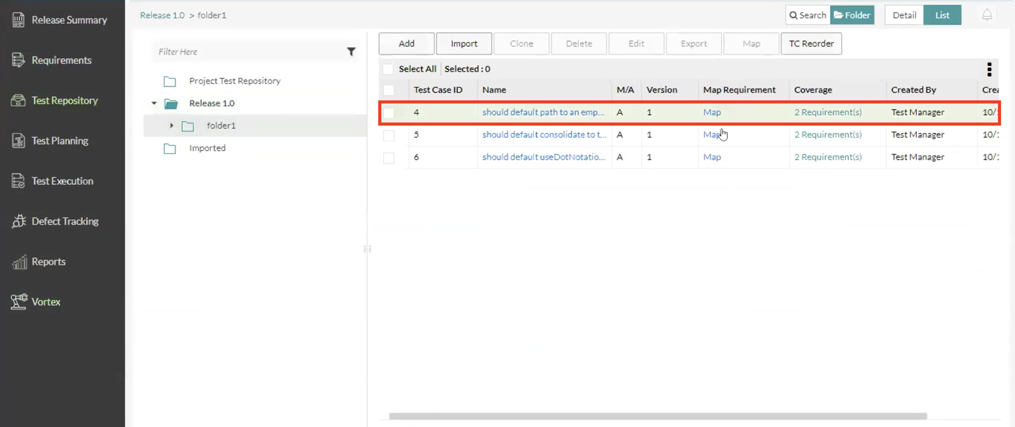This screenshot has height=427, width=1015.
Task: Select the Imported tree item
Action: (x=207, y=148)
